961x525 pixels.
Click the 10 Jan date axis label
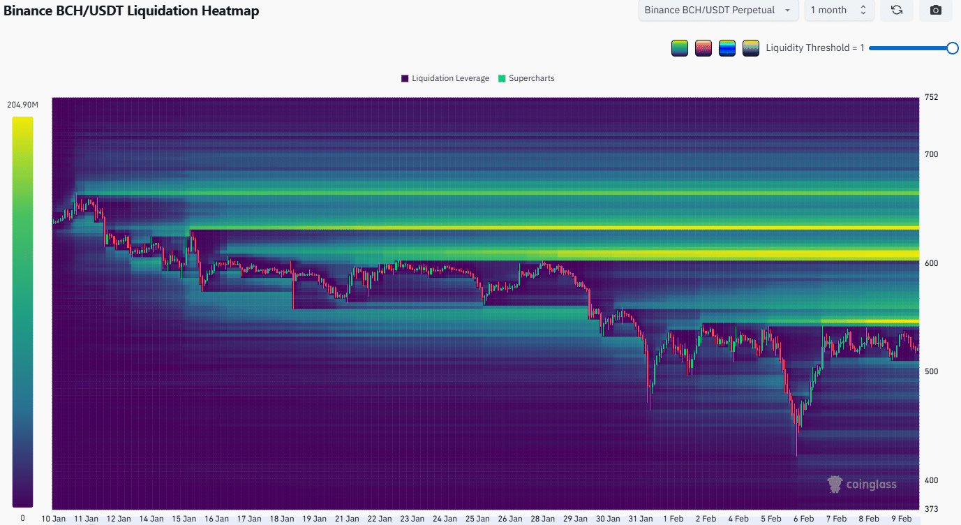coord(55,519)
